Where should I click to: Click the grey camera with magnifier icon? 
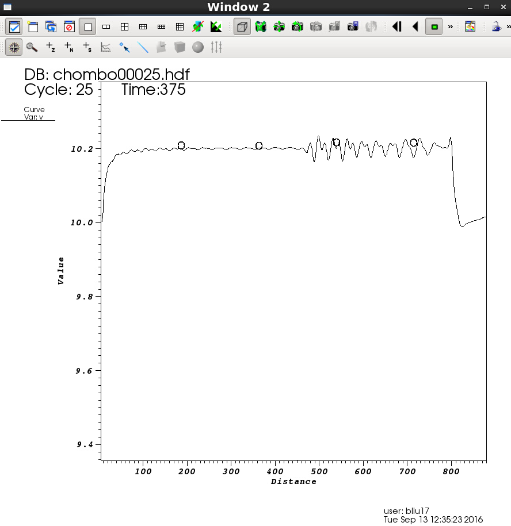coord(334,27)
